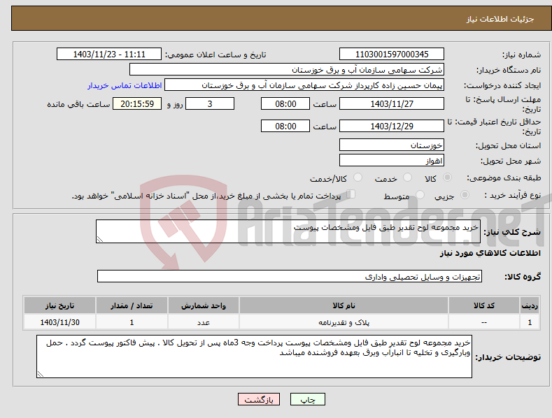This screenshot has width=552, height=418.
Task: Click the price validity date 1403/12/29
Action: click(x=392, y=126)
